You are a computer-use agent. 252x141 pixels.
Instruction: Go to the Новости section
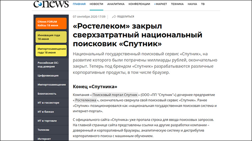[x=96, y=4]
